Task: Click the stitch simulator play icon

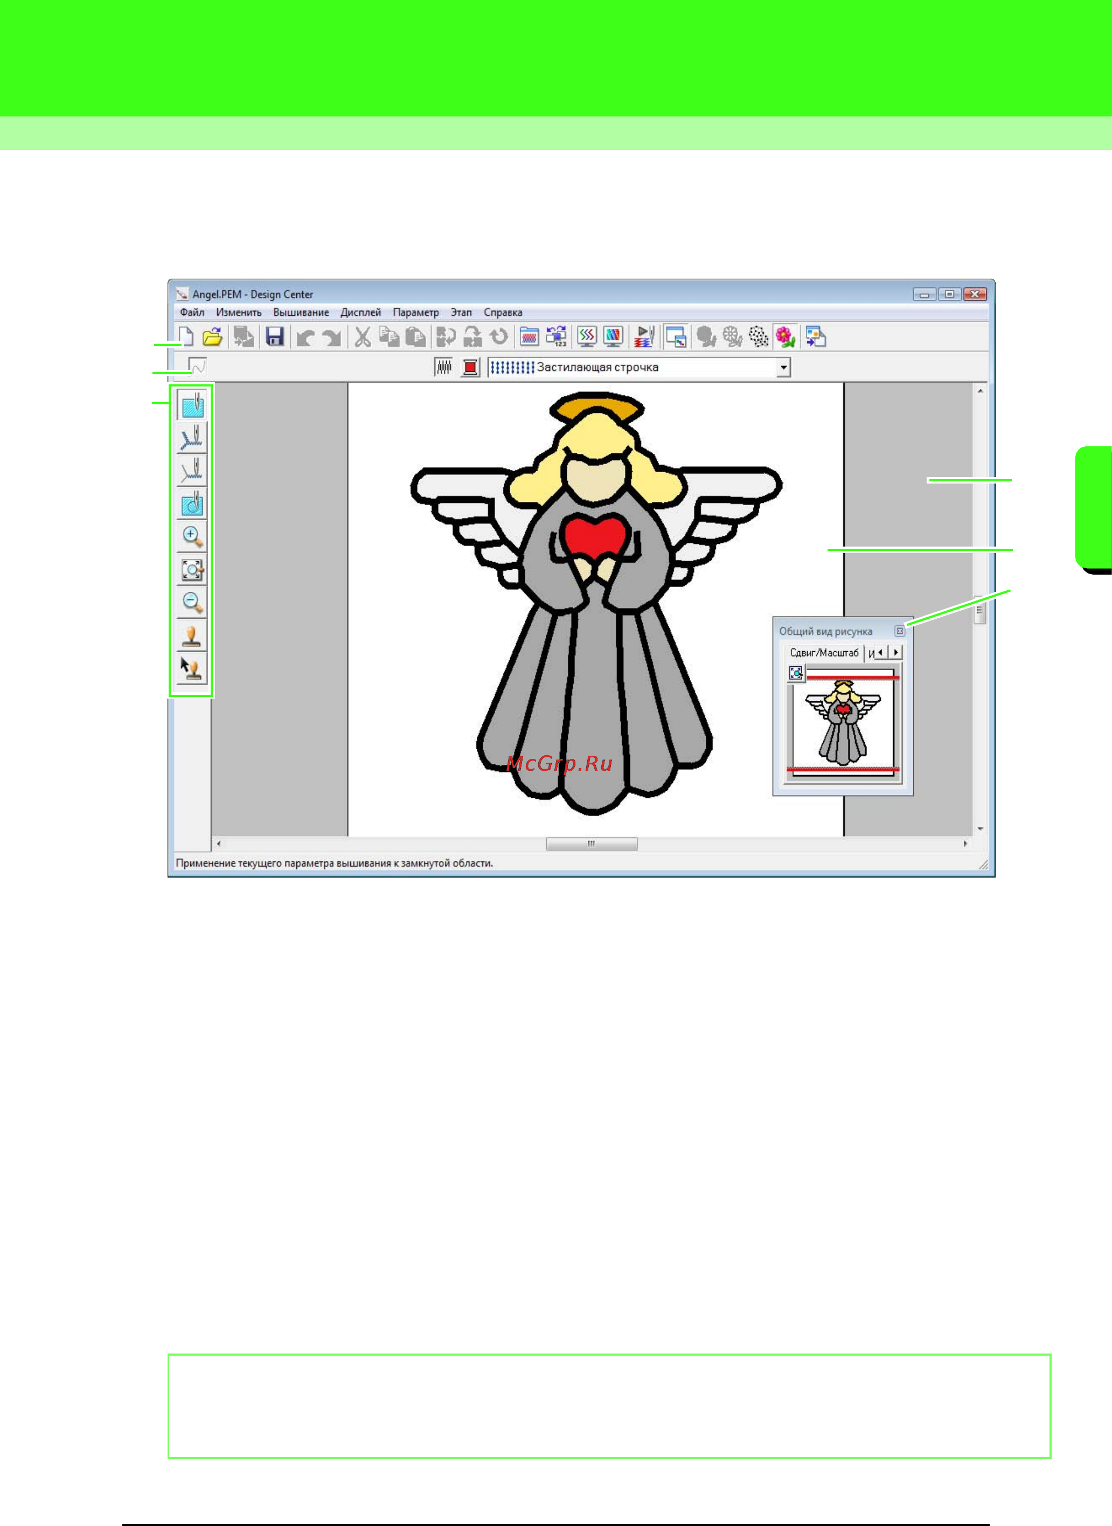Action: tap(644, 336)
